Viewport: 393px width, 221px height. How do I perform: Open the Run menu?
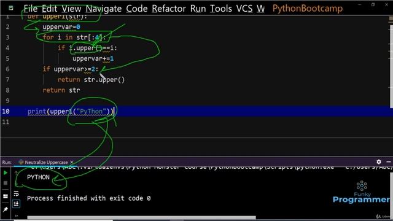pyautogui.click(x=198, y=9)
